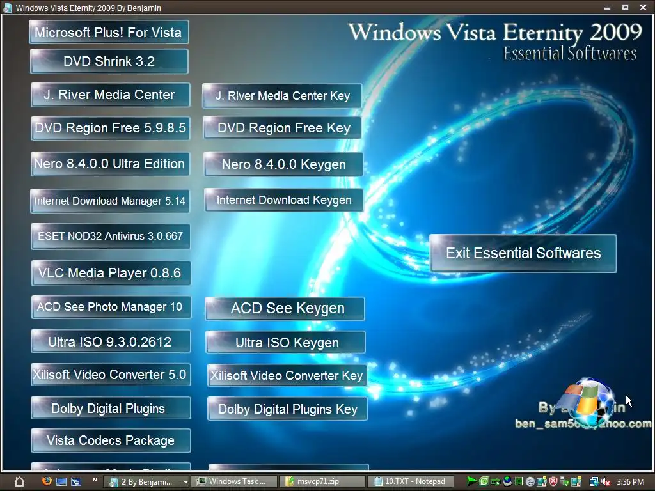Viewport: 655px width, 491px height.
Task: Select Internet Download Manager 5.14
Action: [110, 201]
